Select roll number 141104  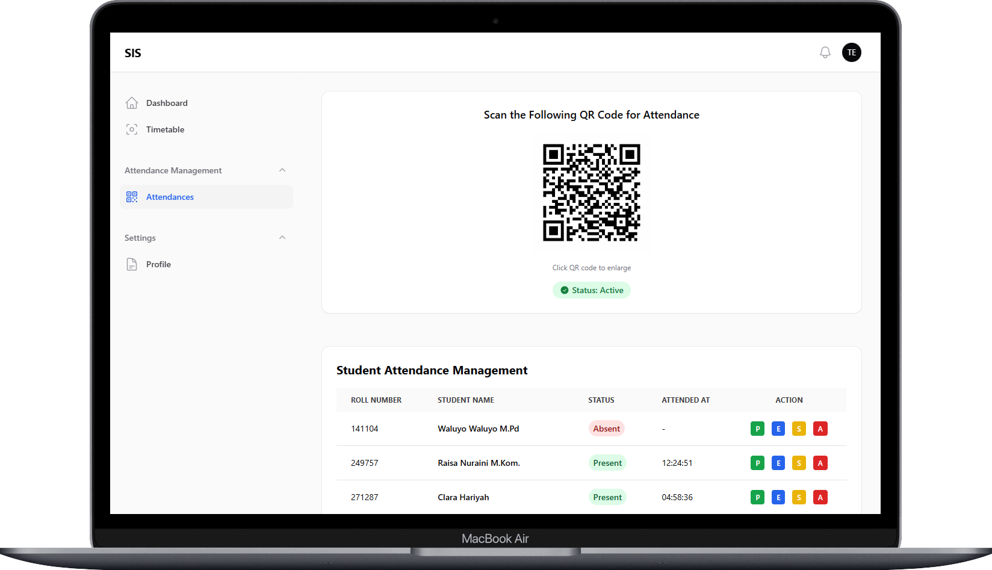click(365, 429)
